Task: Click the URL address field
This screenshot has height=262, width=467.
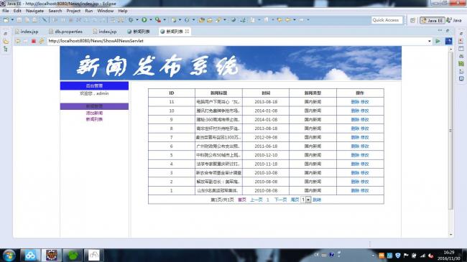Action: pyautogui.click(x=236, y=41)
